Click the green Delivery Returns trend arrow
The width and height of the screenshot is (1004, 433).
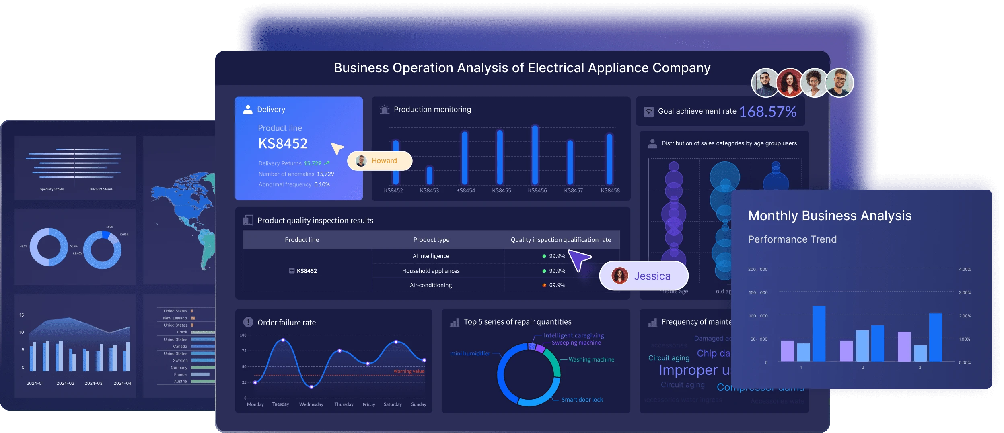[327, 163]
